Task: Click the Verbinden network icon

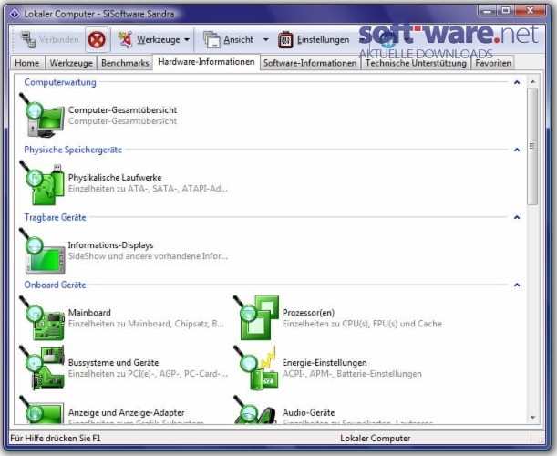Action: tap(28, 40)
